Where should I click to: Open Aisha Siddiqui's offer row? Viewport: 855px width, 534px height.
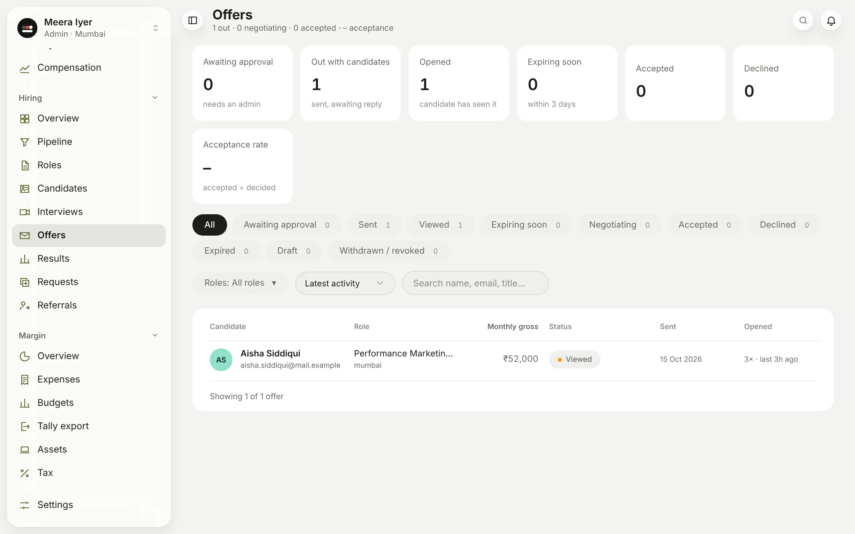pos(513,360)
